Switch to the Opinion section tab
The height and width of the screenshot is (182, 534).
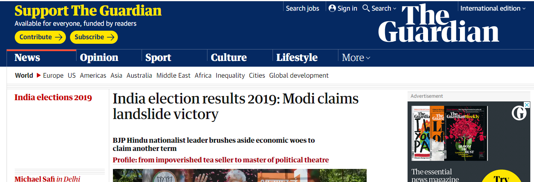pos(99,58)
